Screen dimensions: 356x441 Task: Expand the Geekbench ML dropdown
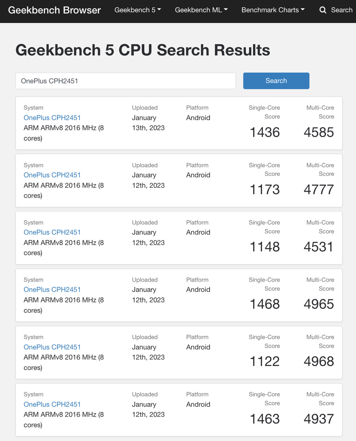click(201, 10)
